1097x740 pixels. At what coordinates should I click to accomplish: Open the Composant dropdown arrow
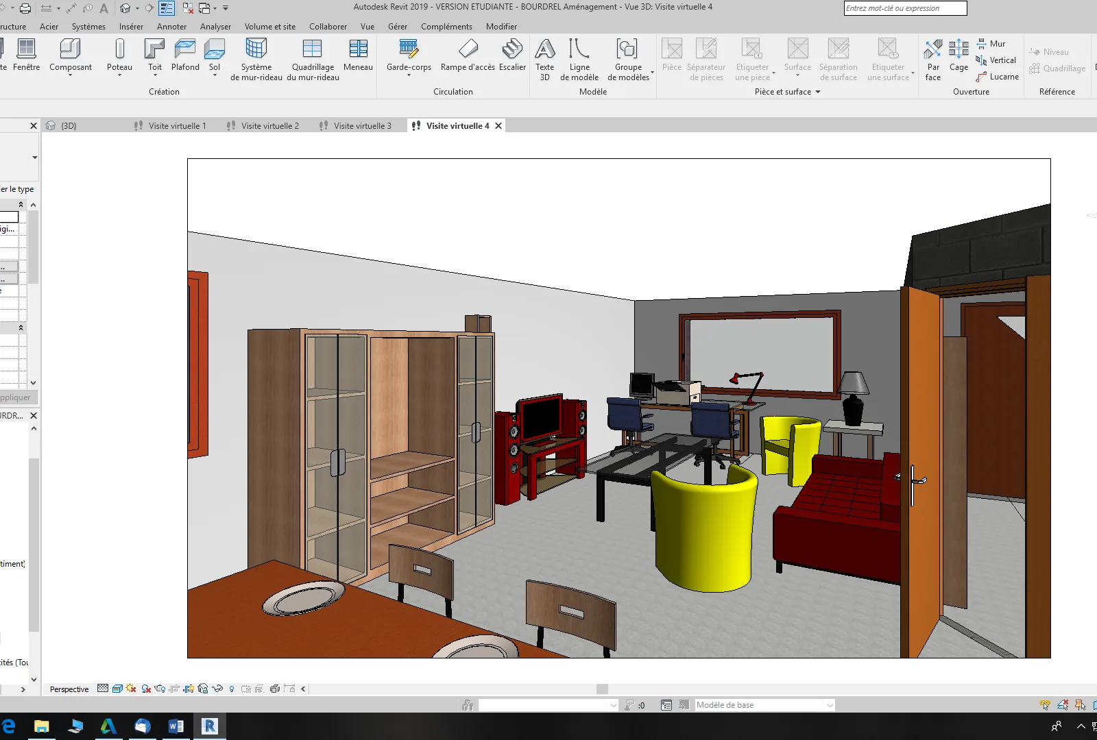(x=70, y=75)
